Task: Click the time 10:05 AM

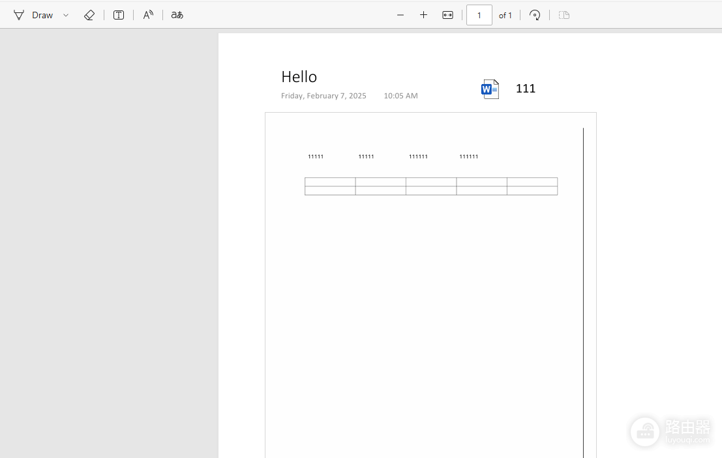Action: (x=400, y=96)
